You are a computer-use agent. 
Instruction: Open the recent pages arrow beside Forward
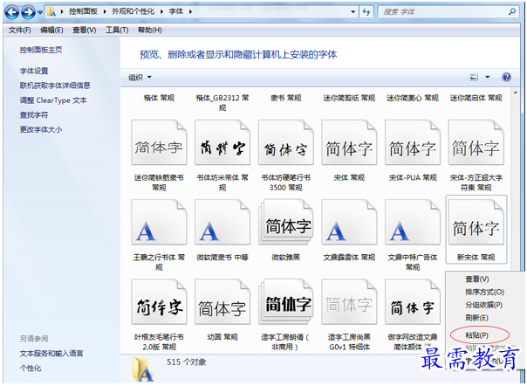click(40, 12)
